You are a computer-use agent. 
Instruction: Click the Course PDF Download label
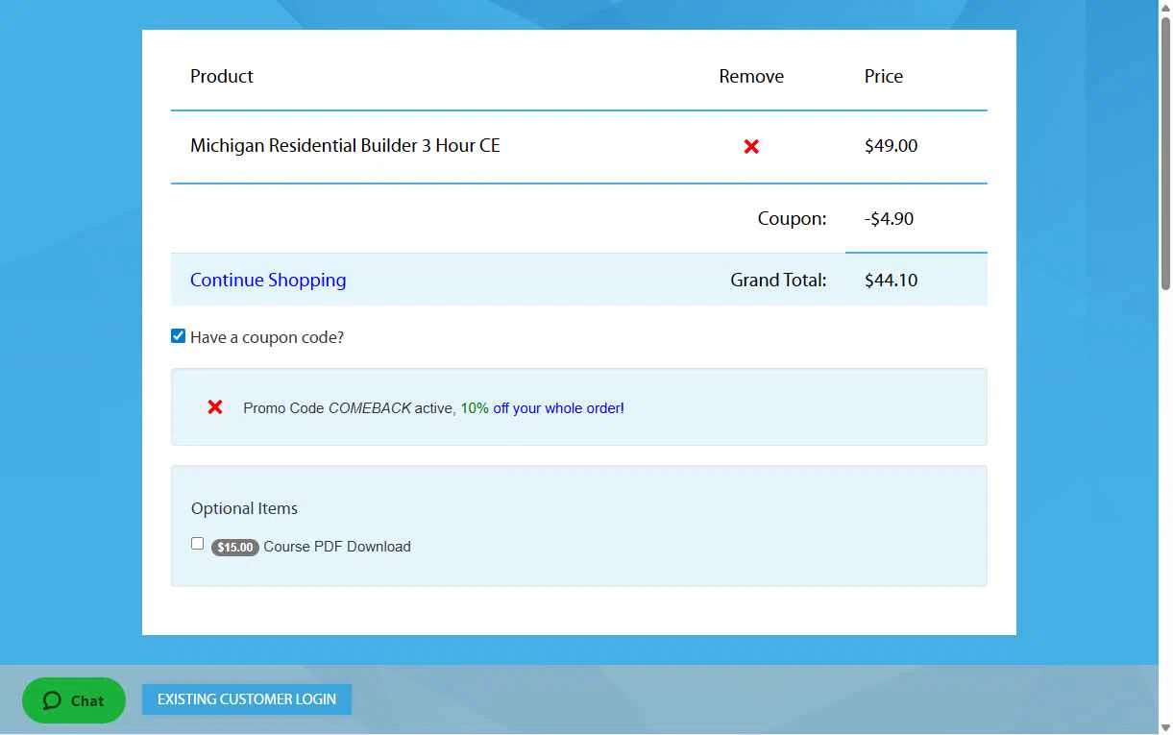(337, 547)
